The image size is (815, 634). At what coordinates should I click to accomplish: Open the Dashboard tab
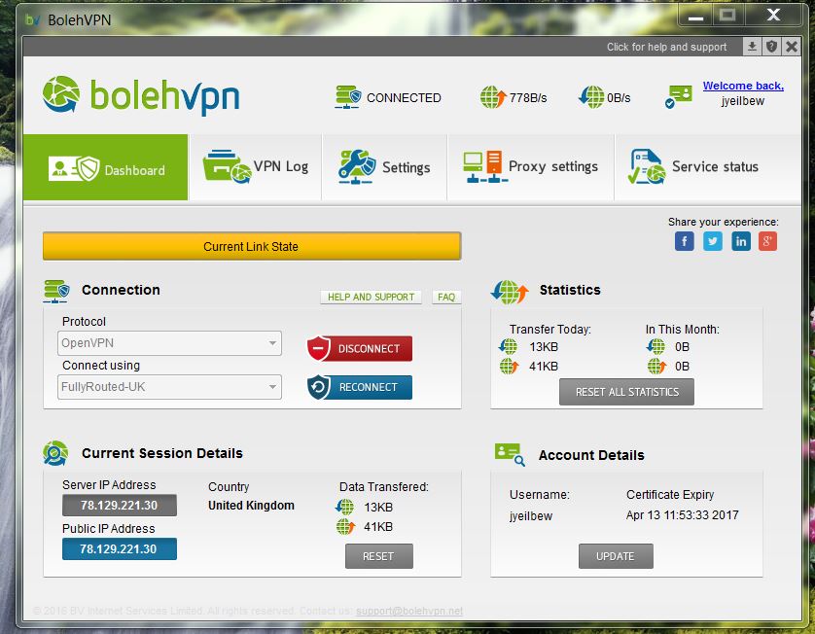[x=105, y=167]
